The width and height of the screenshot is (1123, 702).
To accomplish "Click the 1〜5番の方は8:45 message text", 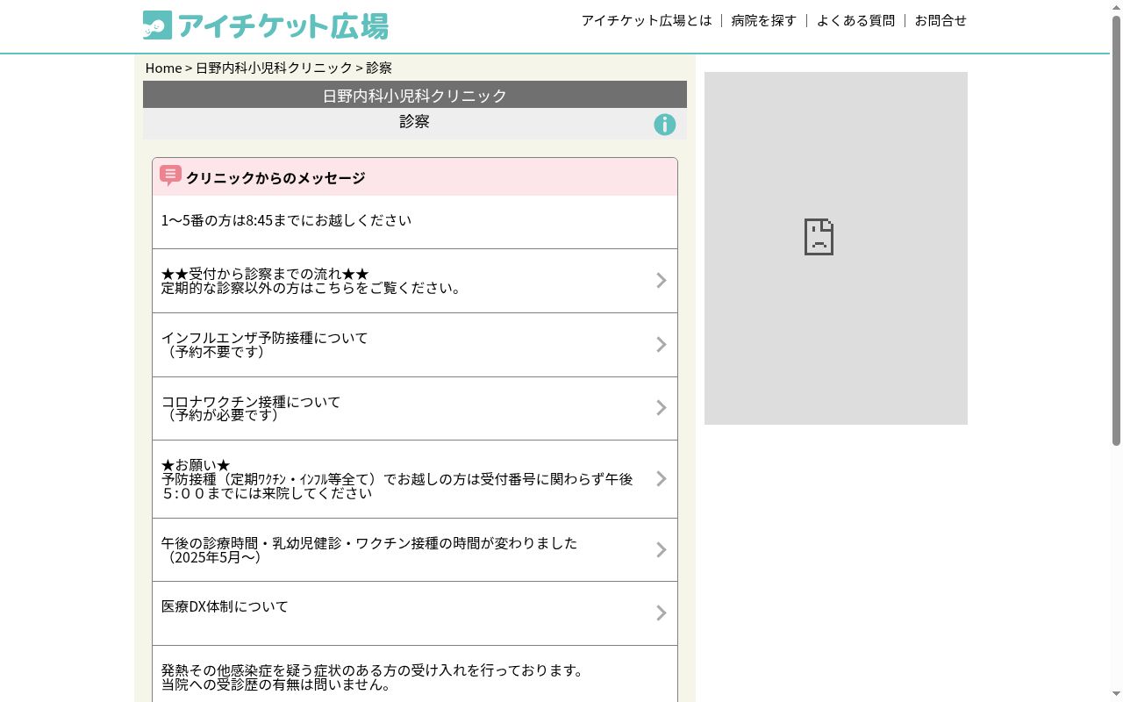I will tap(286, 220).
